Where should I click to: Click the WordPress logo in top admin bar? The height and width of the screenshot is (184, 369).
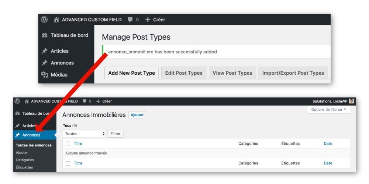[45, 20]
